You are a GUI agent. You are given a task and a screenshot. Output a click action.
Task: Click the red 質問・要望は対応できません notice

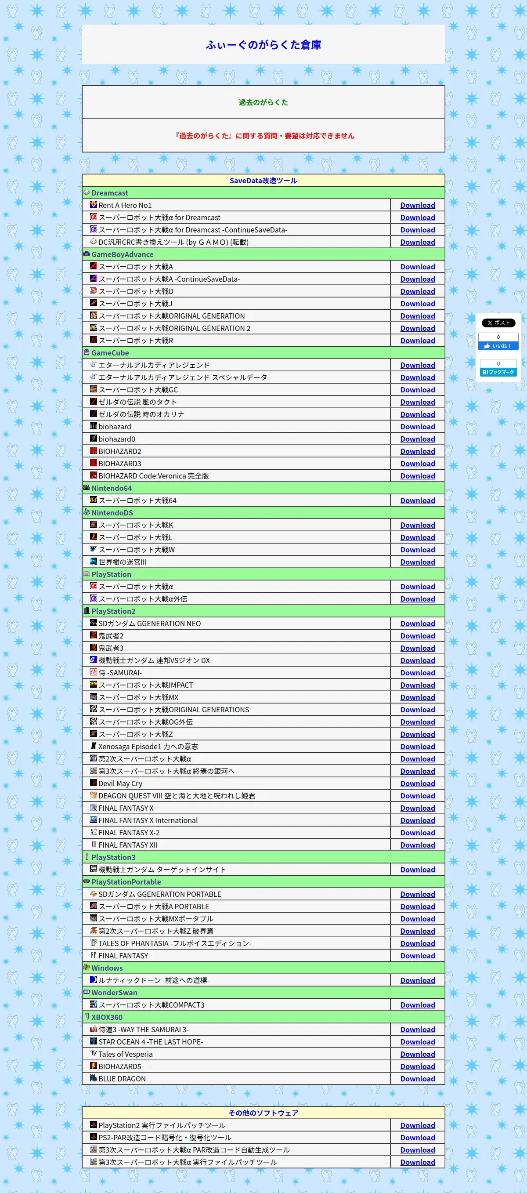coord(264,136)
